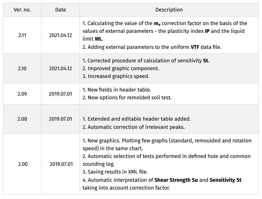262x199 pixels.
Task: Click the date in the 2.11 row
Action: pos(61,35)
